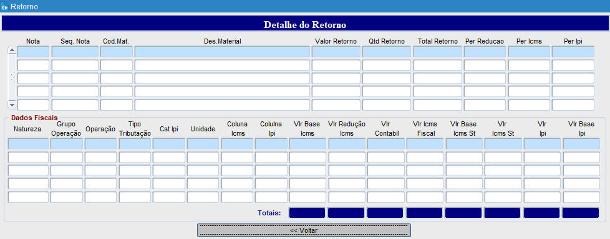Focus the first row Total Retorno field
Image resolution: width=610 pixels, height=239 pixels.
coord(438,52)
